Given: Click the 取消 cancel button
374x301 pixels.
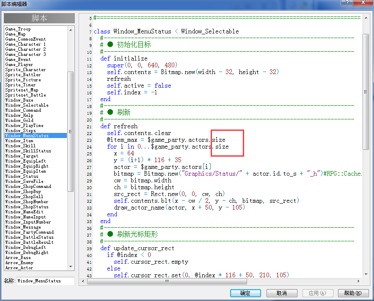Looking at the screenshot, I should point(282,293).
